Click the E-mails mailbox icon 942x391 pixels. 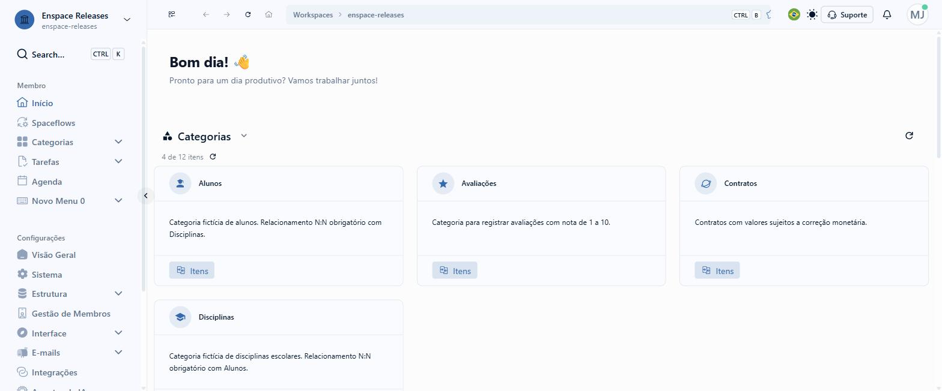[x=22, y=353]
